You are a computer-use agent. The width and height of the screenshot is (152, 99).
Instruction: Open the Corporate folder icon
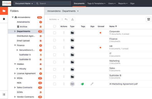click(x=72, y=33)
